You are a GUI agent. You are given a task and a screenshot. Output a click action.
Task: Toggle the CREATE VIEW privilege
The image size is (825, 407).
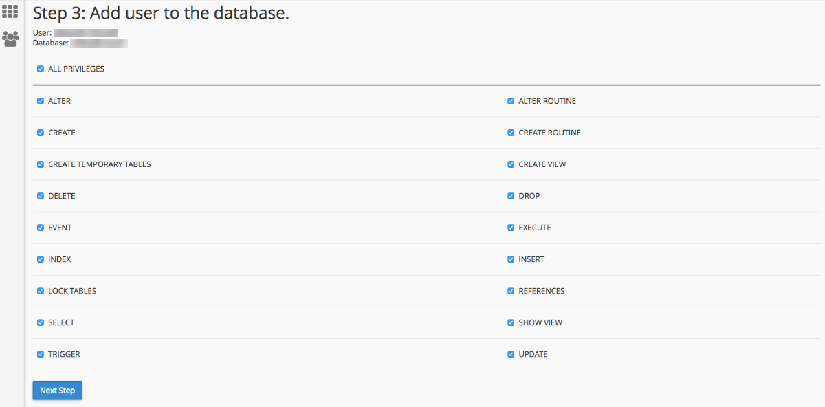coord(511,164)
